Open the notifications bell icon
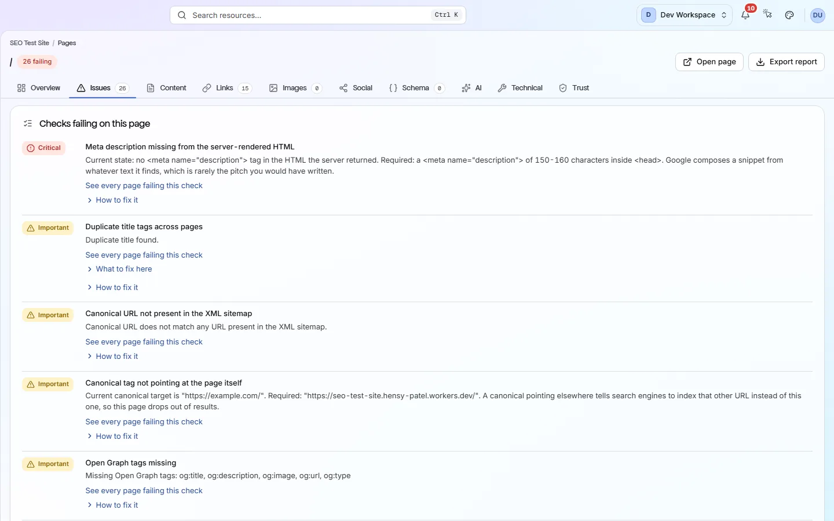This screenshot has width=834, height=521. click(x=745, y=15)
